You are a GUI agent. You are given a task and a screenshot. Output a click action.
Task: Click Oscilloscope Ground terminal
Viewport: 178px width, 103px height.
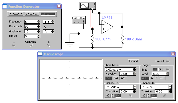pos(168,61)
